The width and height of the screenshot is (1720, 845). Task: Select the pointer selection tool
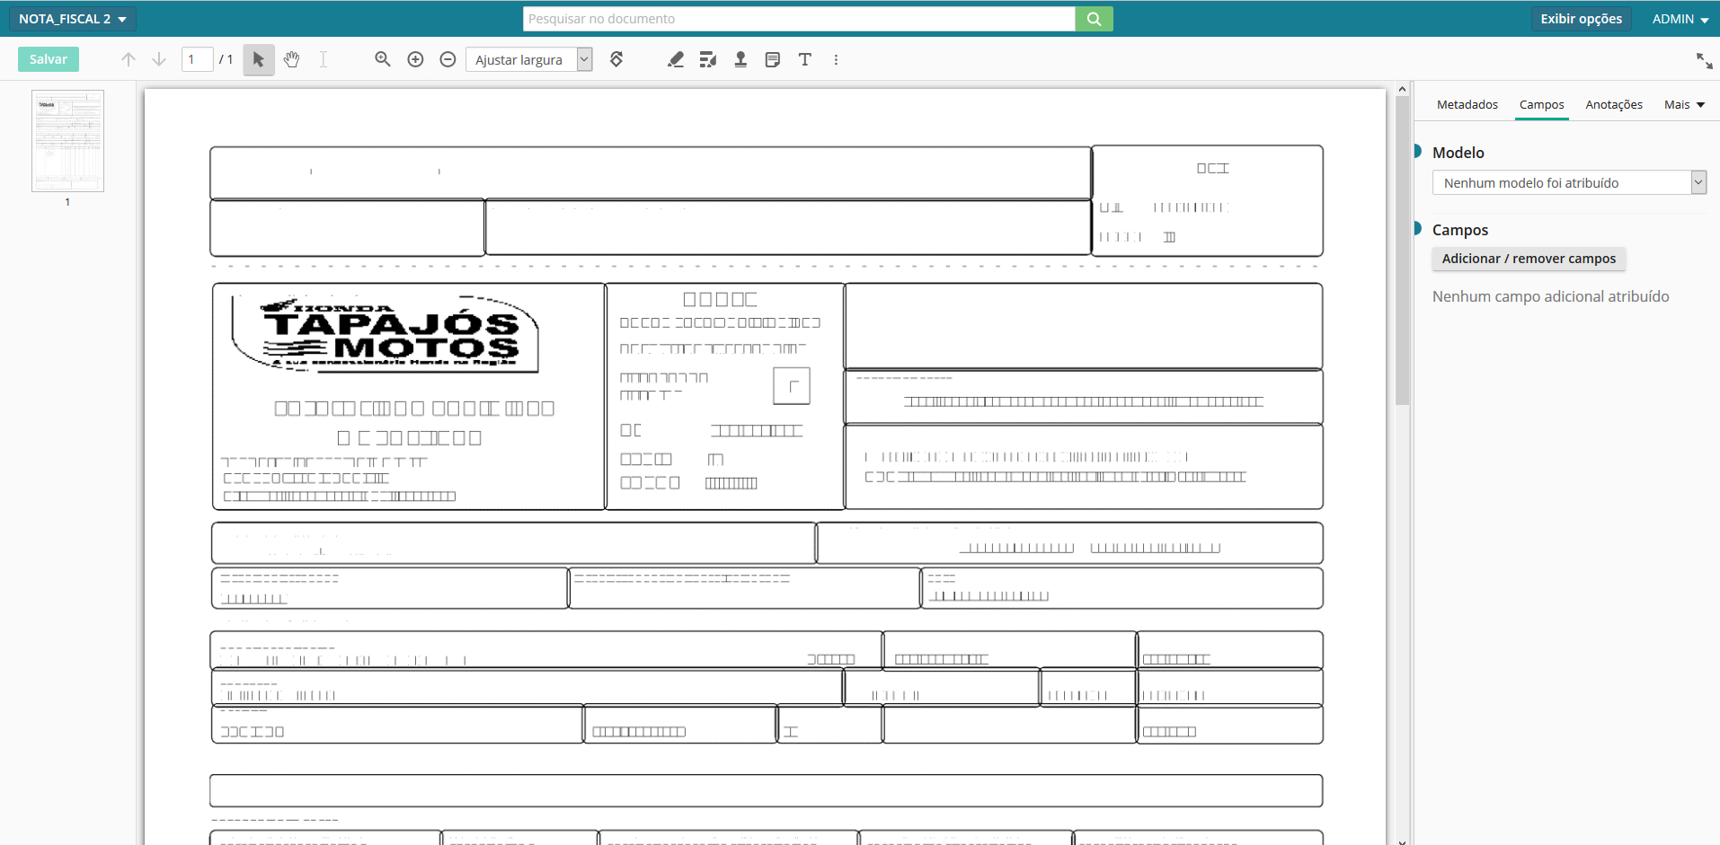coord(259,59)
